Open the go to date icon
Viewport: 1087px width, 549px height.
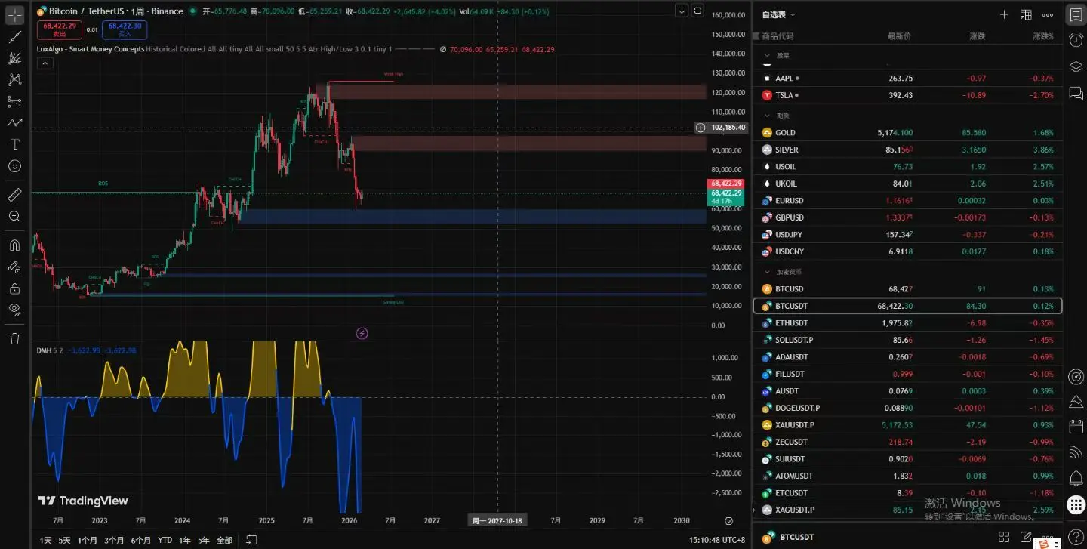coord(251,540)
